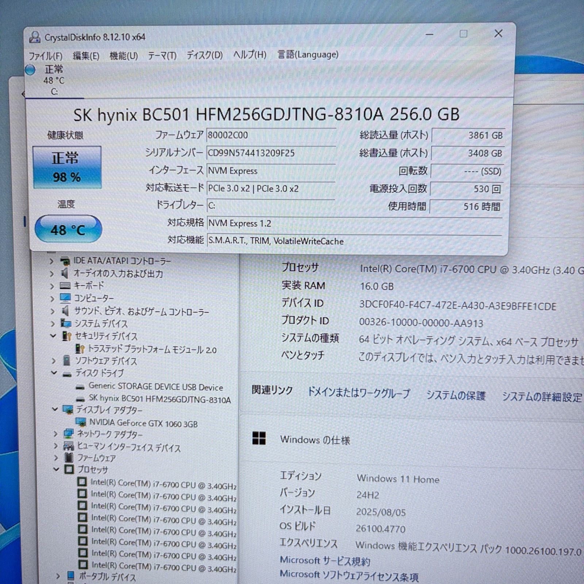
Task: Open the 編集(E) menu
Action: pyautogui.click(x=86, y=56)
